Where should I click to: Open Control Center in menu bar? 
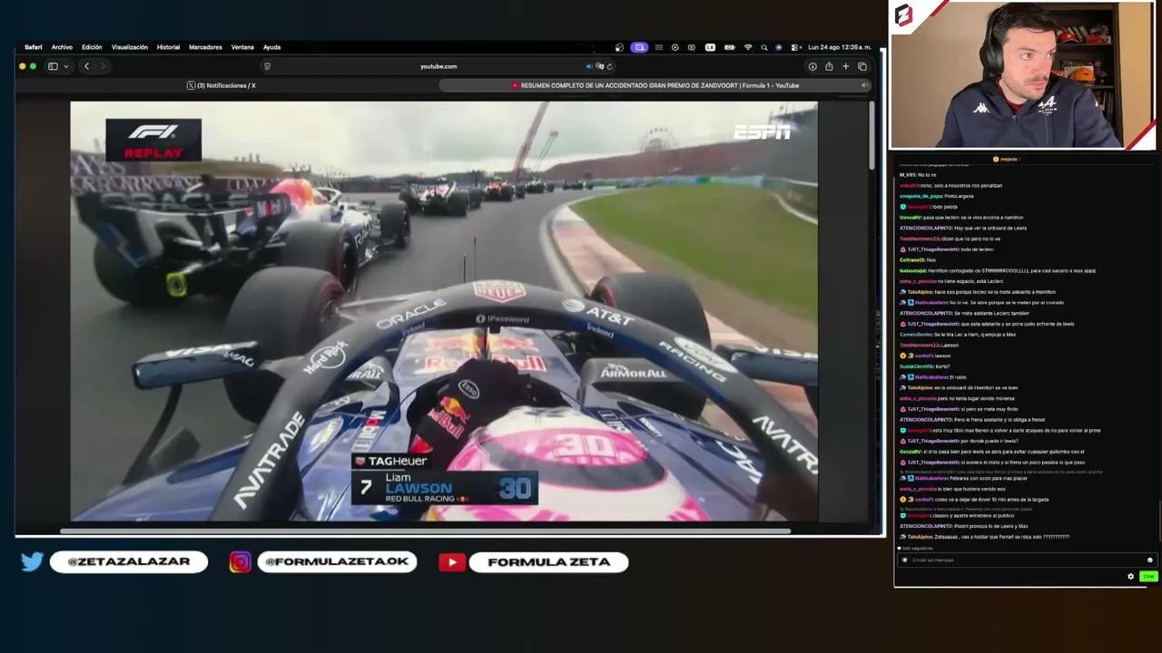[795, 47]
